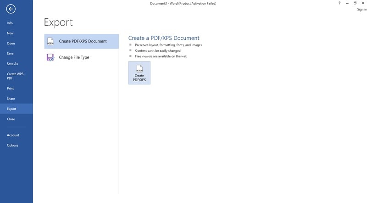
Task: Click 'Free viewers are available on the web' text
Action: [x=161, y=56]
